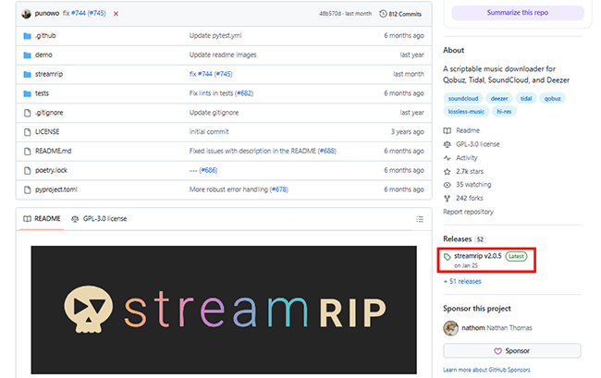Open pull request #686 link
601x378 pixels.
tap(208, 170)
